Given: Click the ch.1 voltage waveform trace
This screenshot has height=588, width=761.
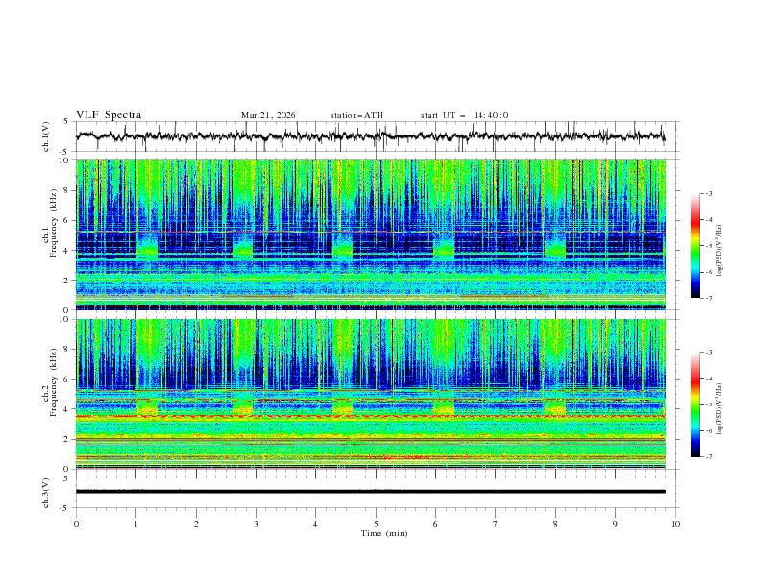Looking at the screenshot, I should tap(370, 135).
